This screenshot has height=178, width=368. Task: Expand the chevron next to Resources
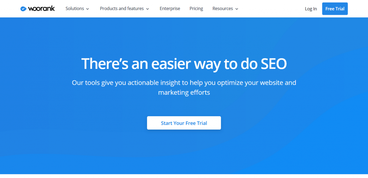click(236, 9)
